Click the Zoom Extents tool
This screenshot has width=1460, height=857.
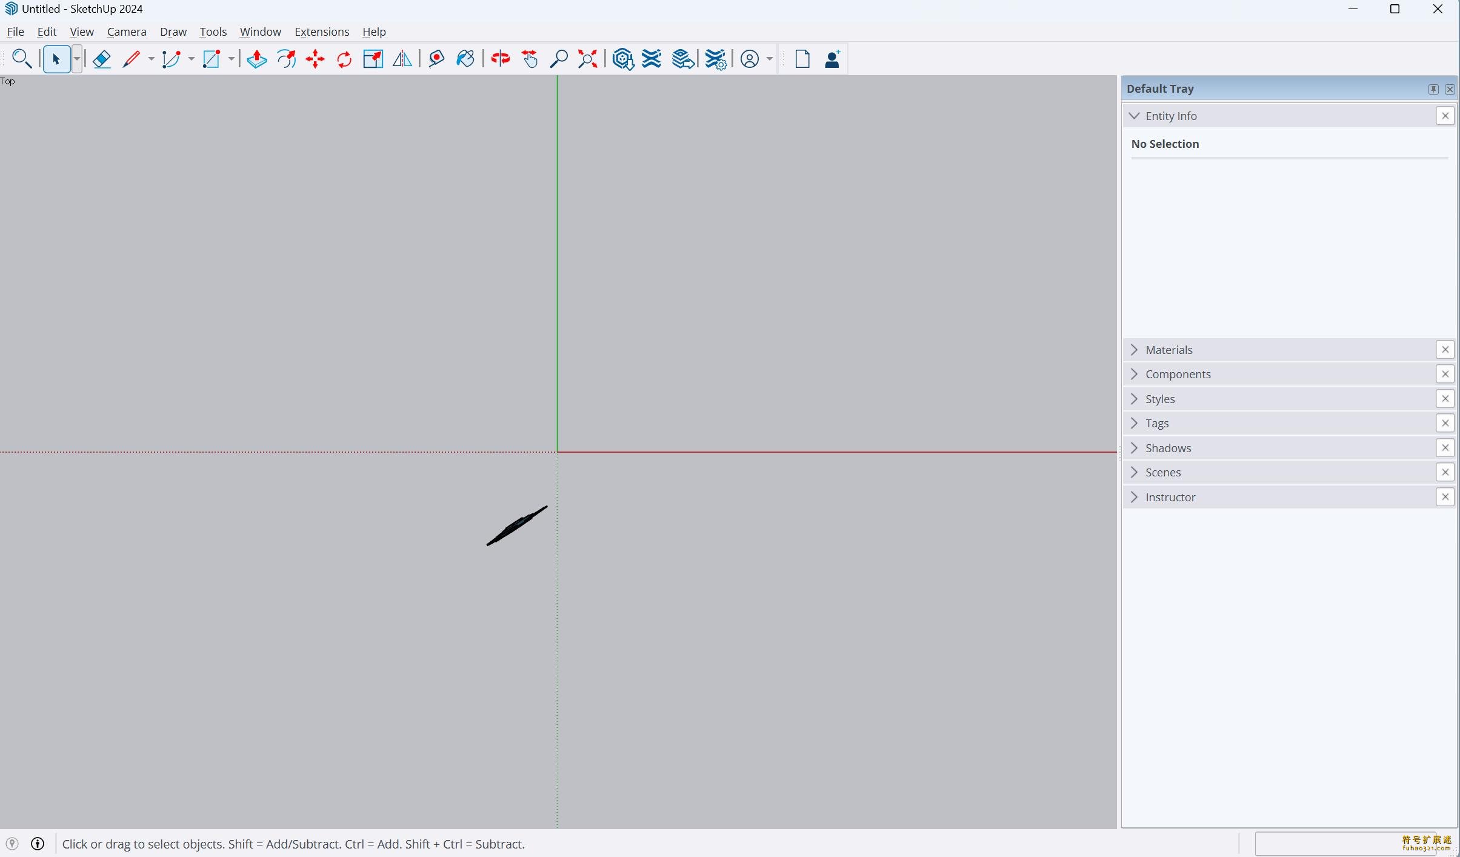pyautogui.click(x=588, y=59)
